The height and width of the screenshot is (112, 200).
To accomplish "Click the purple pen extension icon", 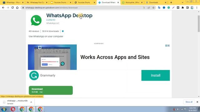I will point(173,7).
